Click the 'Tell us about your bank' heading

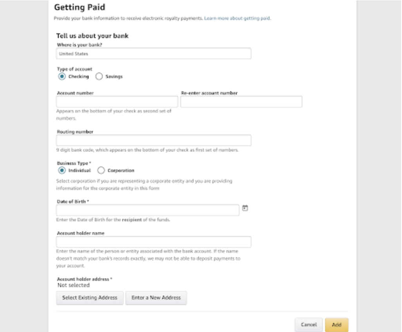click(92, 36)
